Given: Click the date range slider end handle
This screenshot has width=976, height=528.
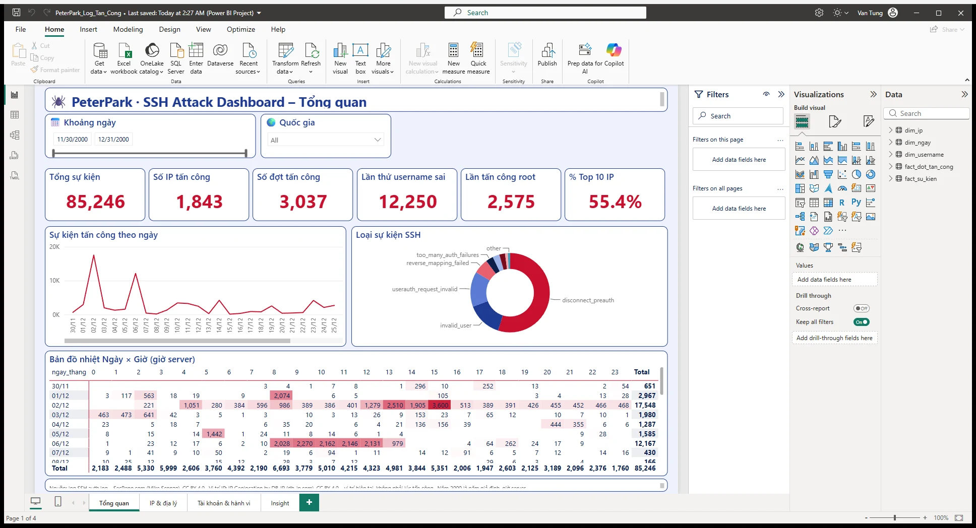Looking at the screenshot, I should (246, 153).
